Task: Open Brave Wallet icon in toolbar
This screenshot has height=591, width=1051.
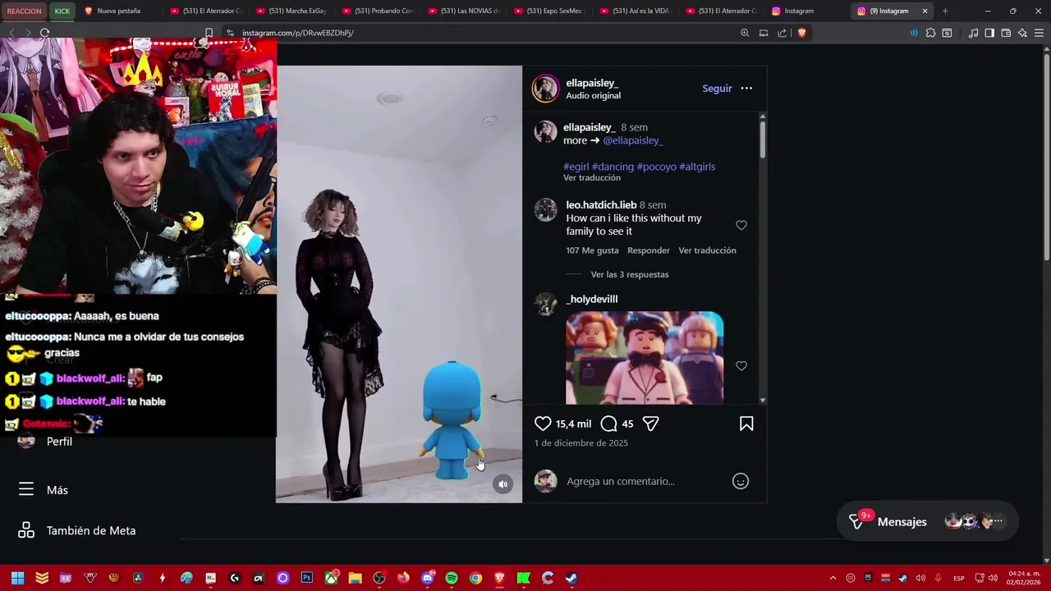Action: (1006, 33)
